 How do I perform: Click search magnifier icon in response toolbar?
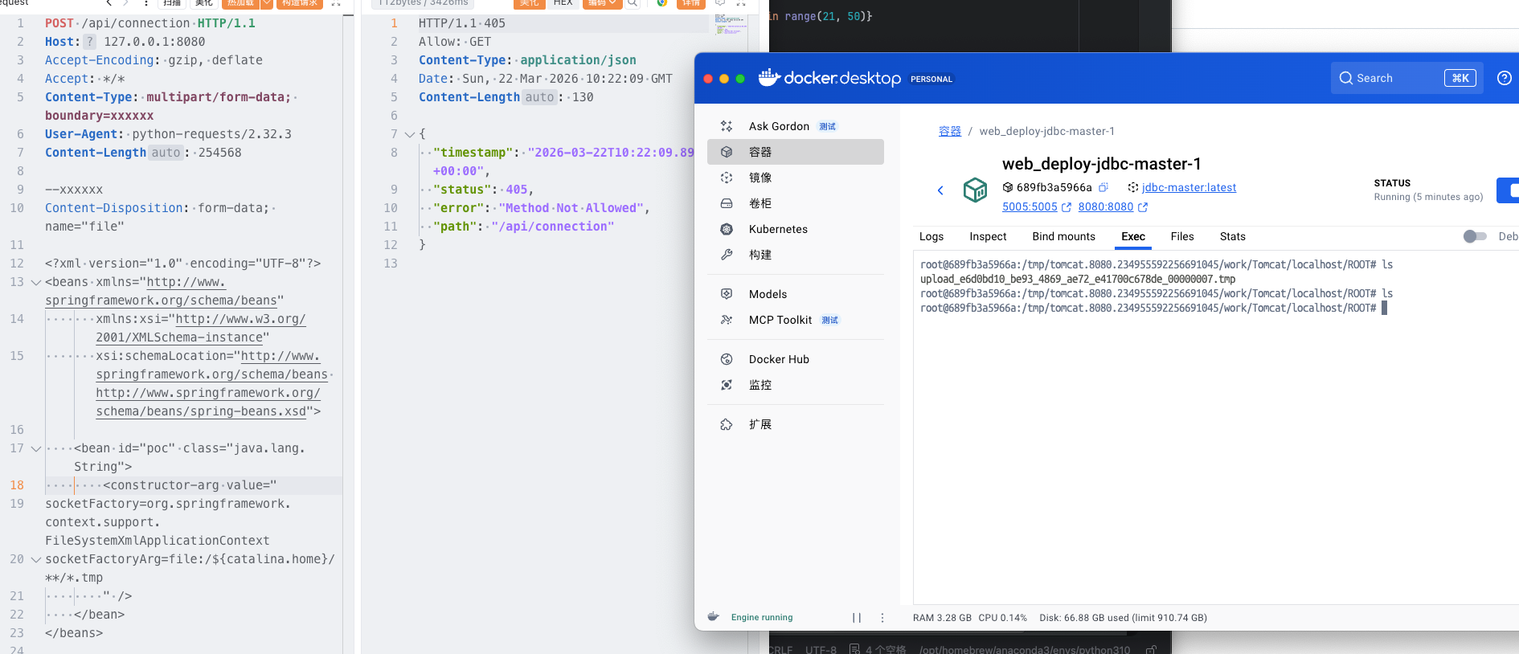coord(633,3)
